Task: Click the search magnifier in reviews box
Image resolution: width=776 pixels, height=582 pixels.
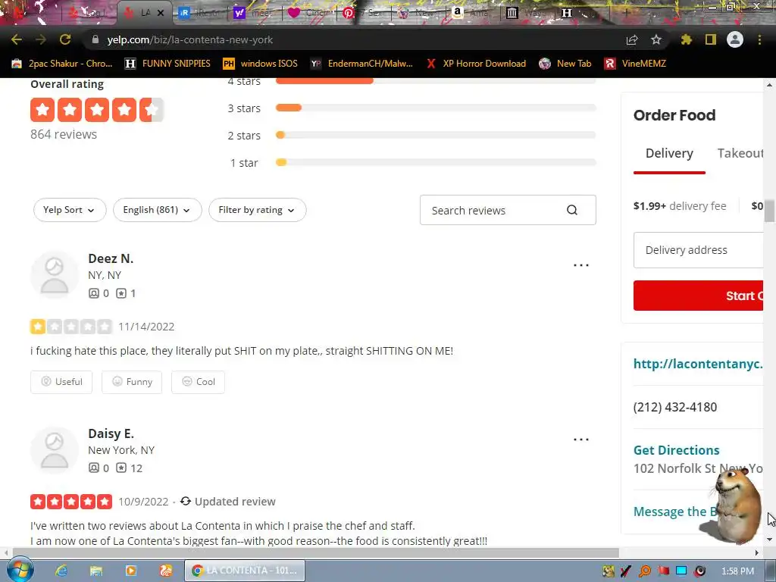Action: pyautogui.click(x=572, y=210)
